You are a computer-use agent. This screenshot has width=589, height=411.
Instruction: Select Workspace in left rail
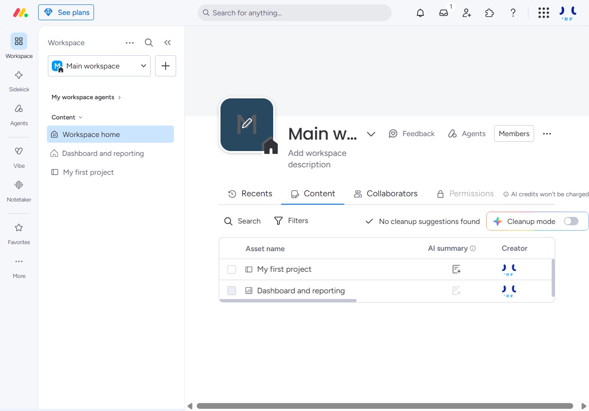tap(19, 46)
